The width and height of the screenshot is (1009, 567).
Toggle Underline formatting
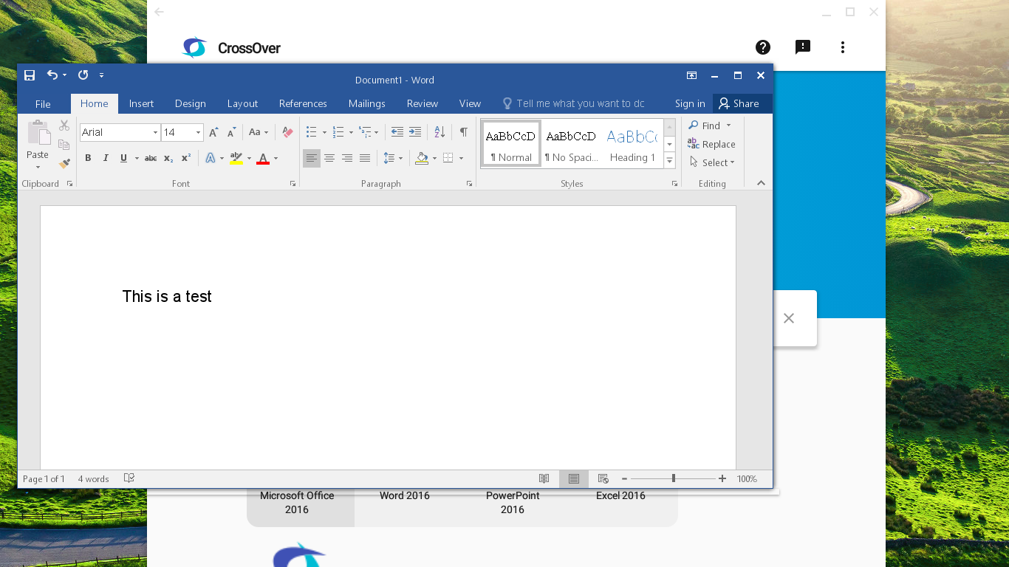point(123,158)
